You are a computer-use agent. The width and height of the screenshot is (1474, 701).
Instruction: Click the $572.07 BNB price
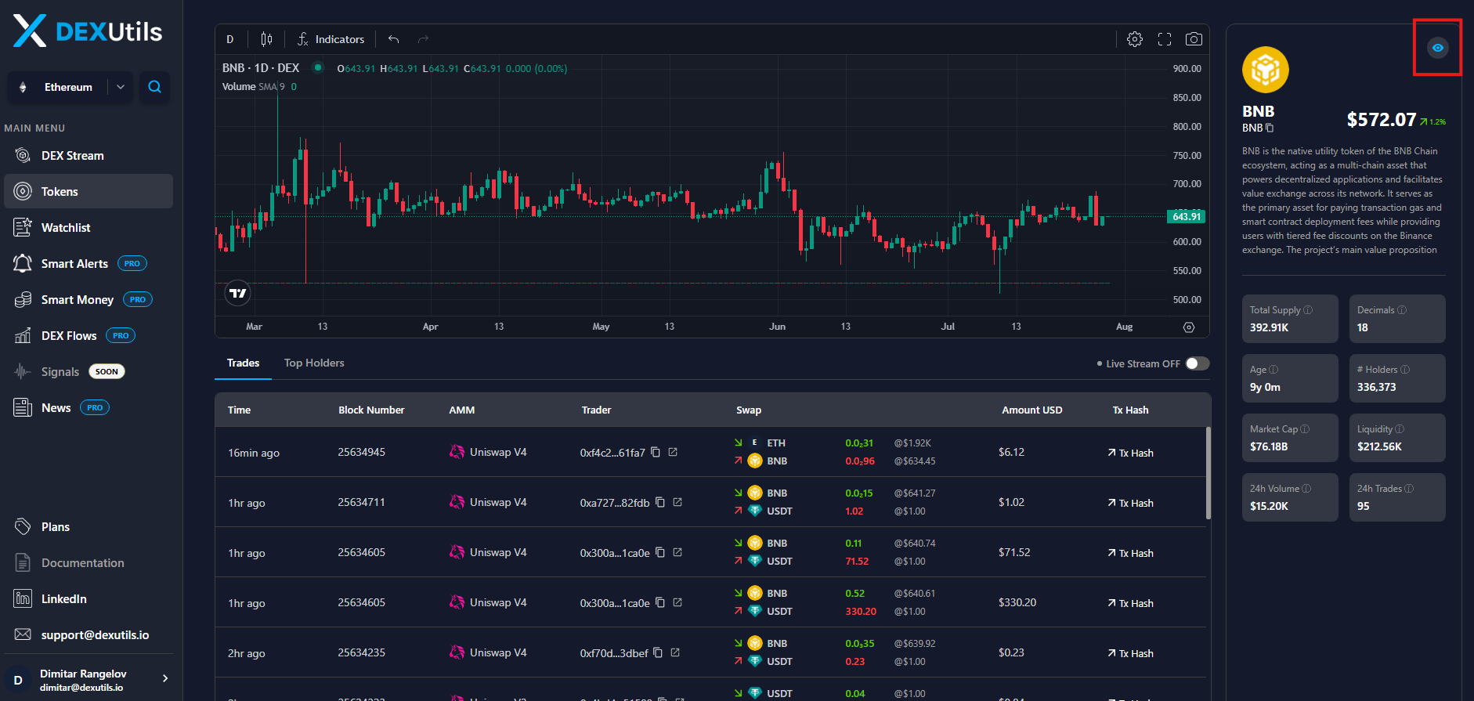point(1382,120)
